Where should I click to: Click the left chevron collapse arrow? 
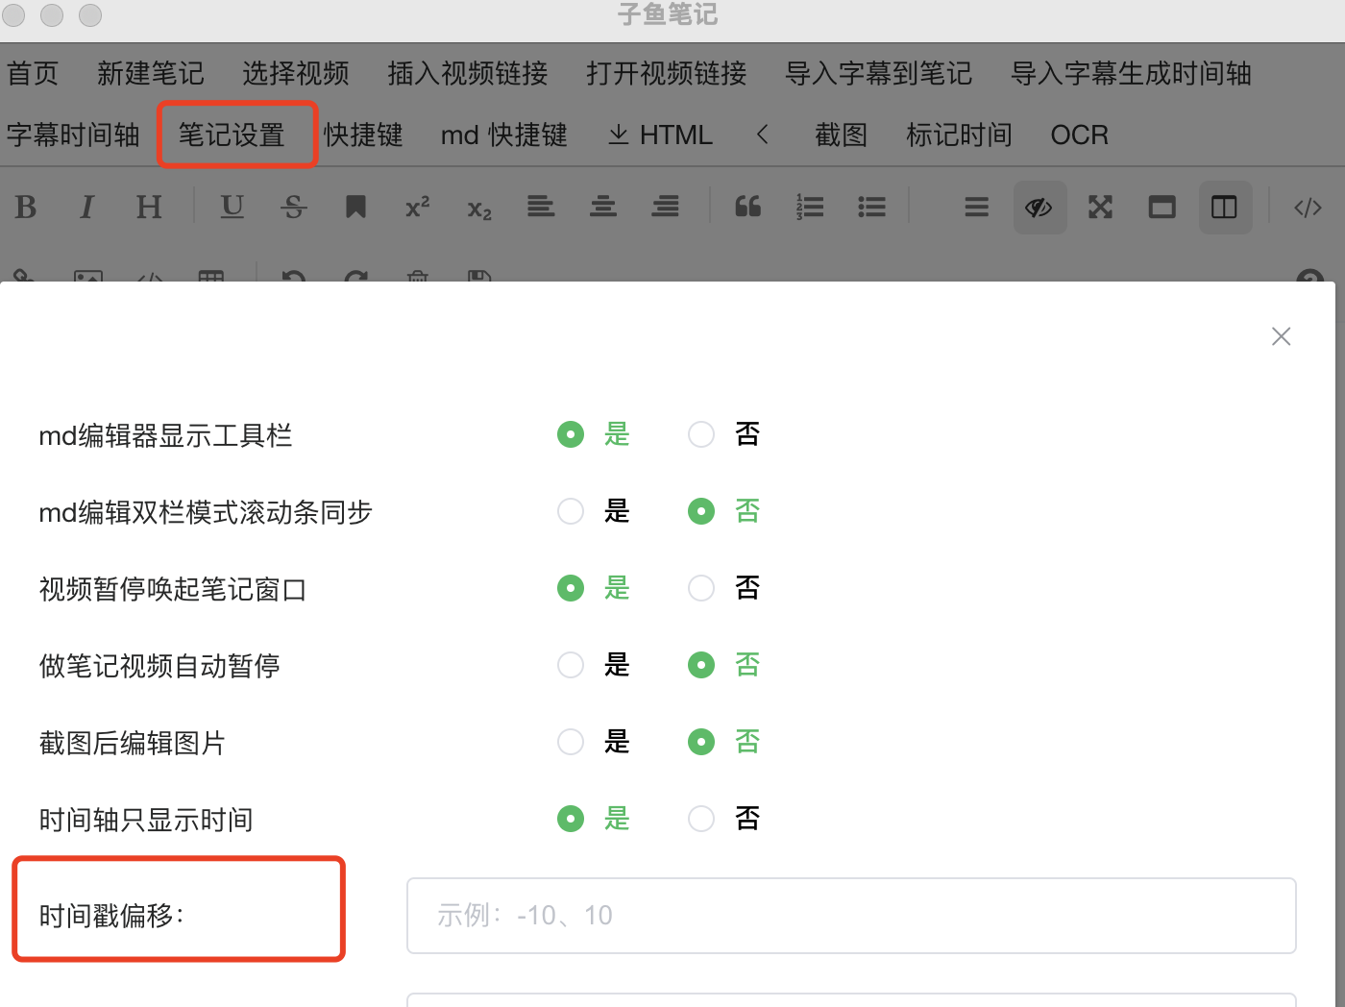click(763, 135)
